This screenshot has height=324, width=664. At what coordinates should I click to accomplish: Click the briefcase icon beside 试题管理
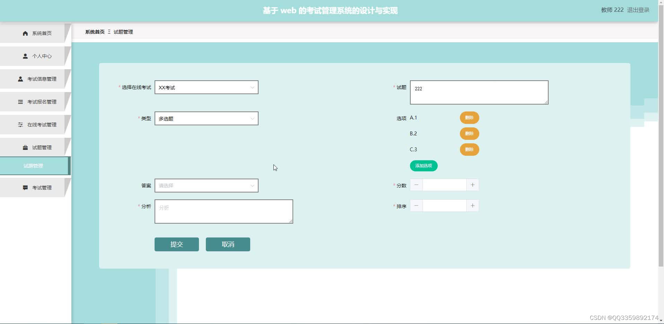[x=25, y=147]
